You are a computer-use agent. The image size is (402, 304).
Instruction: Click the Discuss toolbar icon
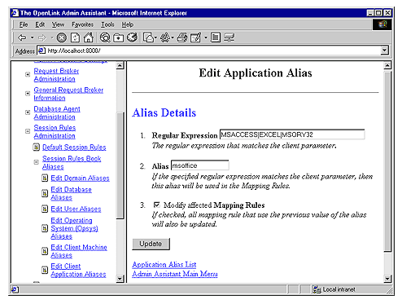215,37
